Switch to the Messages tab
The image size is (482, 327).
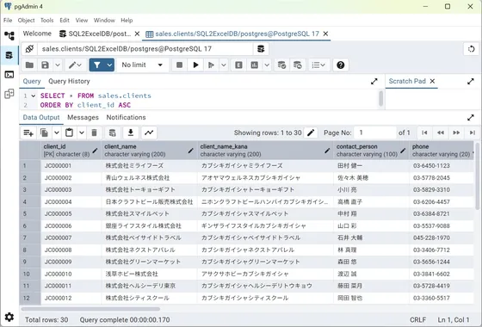(83, 117)
